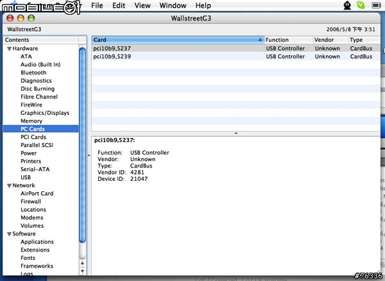
Task: Sort by the Type column header
Action: click(x=364, y=40)
